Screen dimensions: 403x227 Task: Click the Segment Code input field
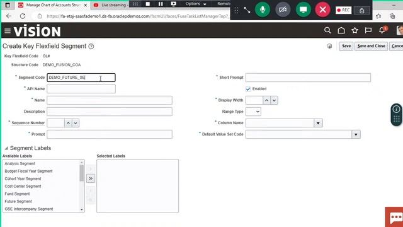tap(81, 78)
